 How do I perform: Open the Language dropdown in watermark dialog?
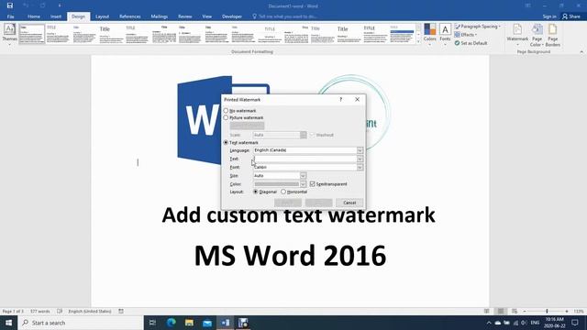point(360,150)
